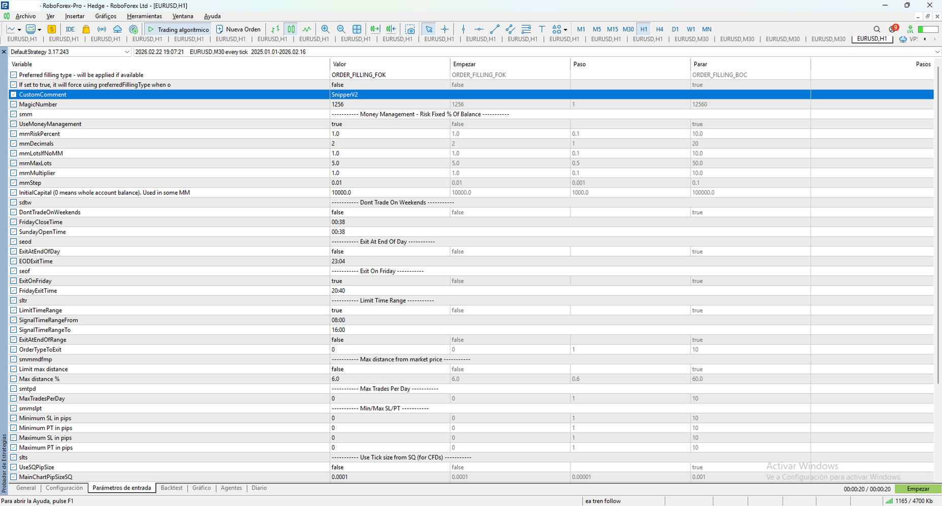Toggle the mmRiskPercent optimization checkbox
Viewport: 942px width, 506px height.
pyautogui.click(x=14, y=134)
